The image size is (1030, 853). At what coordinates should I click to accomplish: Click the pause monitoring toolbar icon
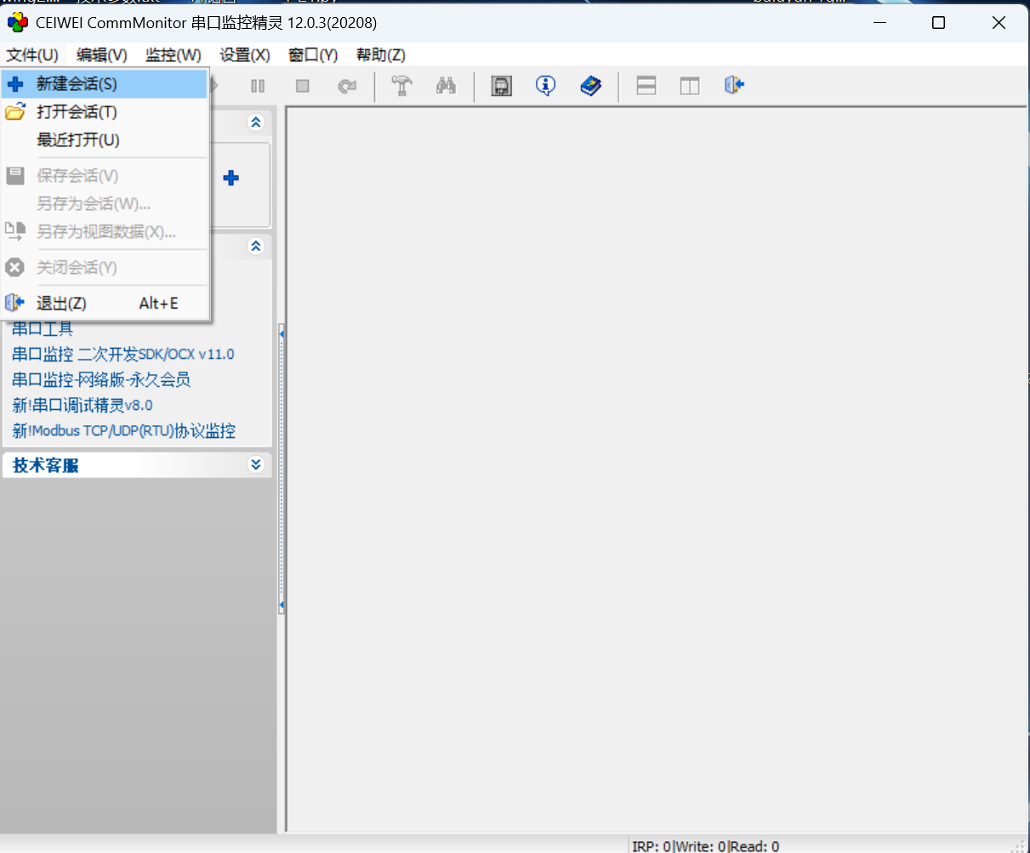[258, 86]
